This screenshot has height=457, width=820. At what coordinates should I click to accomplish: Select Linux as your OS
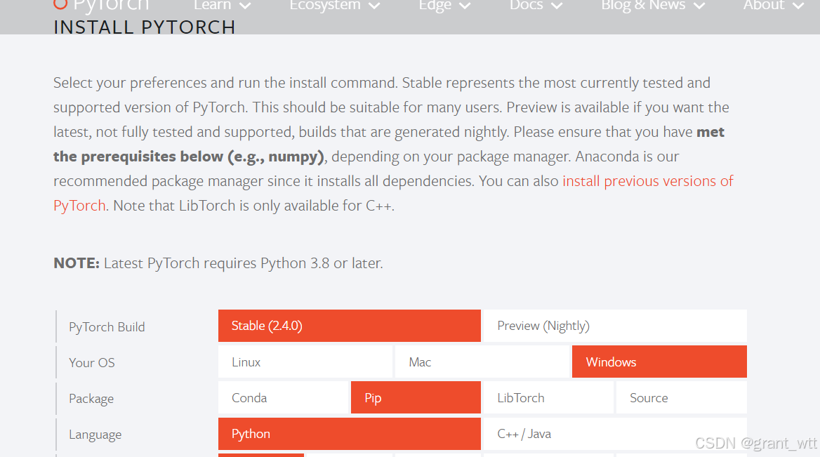tap(305, 362)
